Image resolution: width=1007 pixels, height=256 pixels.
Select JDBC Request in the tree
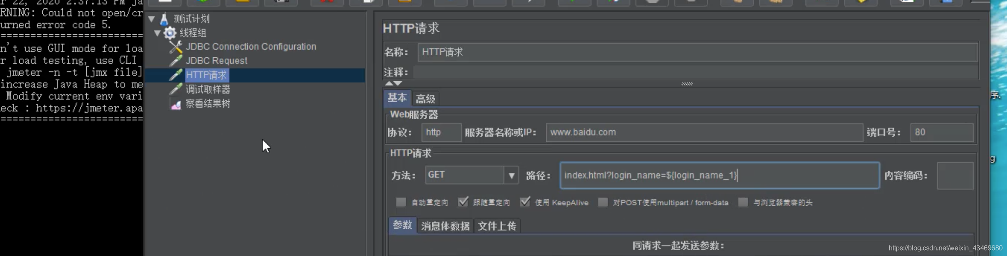[x=216, y=61]
